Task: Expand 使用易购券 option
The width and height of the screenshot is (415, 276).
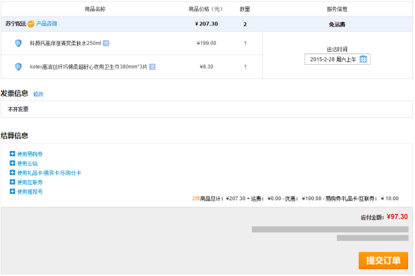Action: tap(30, 154)
